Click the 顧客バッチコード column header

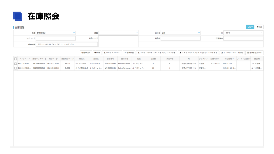point(39,59)
